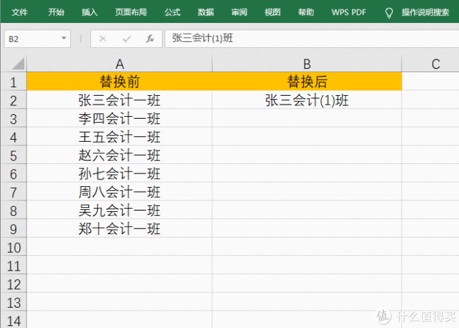Select row 12 header
Screen dimensions: 459x328
tap(13, 284)
